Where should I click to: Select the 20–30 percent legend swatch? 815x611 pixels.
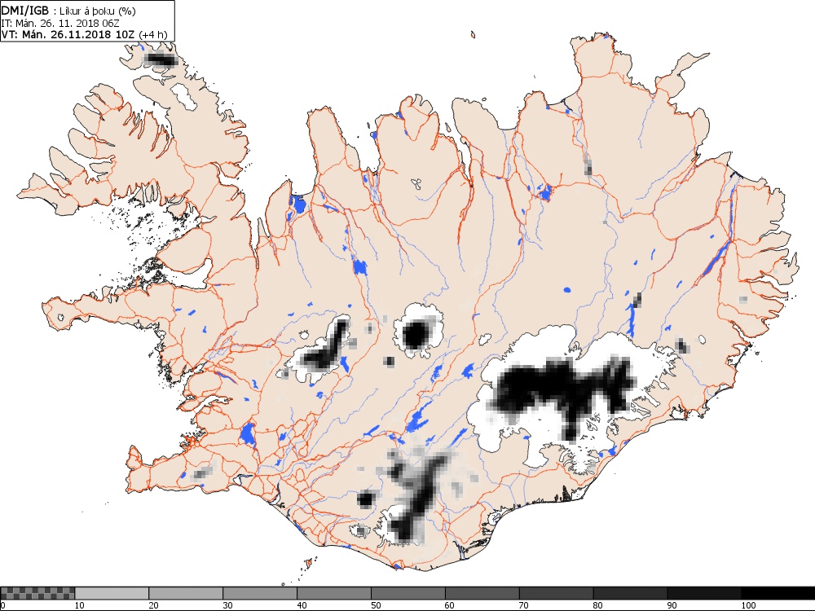point(186,593)
